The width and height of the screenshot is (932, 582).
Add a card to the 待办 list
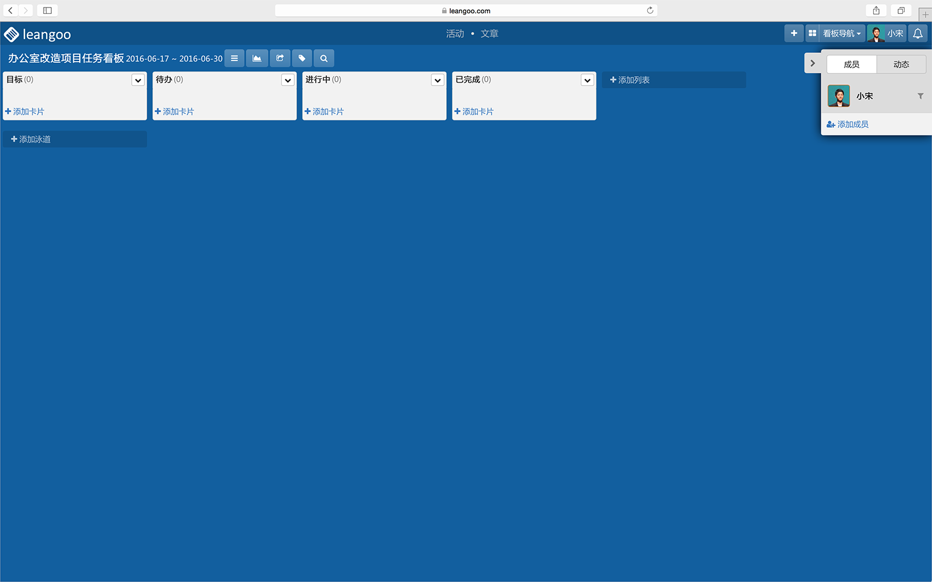[174, 111]
